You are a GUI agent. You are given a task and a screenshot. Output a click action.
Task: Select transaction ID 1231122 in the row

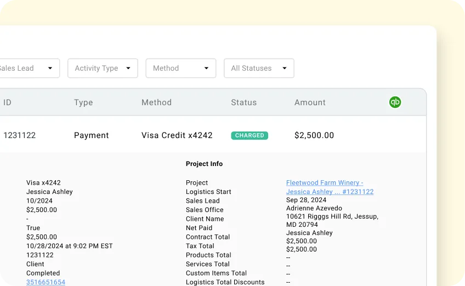20,135
